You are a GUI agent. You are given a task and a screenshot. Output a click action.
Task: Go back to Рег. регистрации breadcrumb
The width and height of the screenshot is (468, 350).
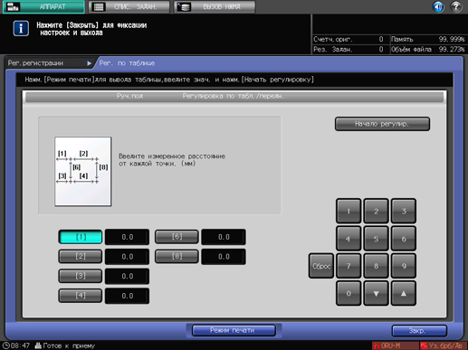click(x=35, y=63)
